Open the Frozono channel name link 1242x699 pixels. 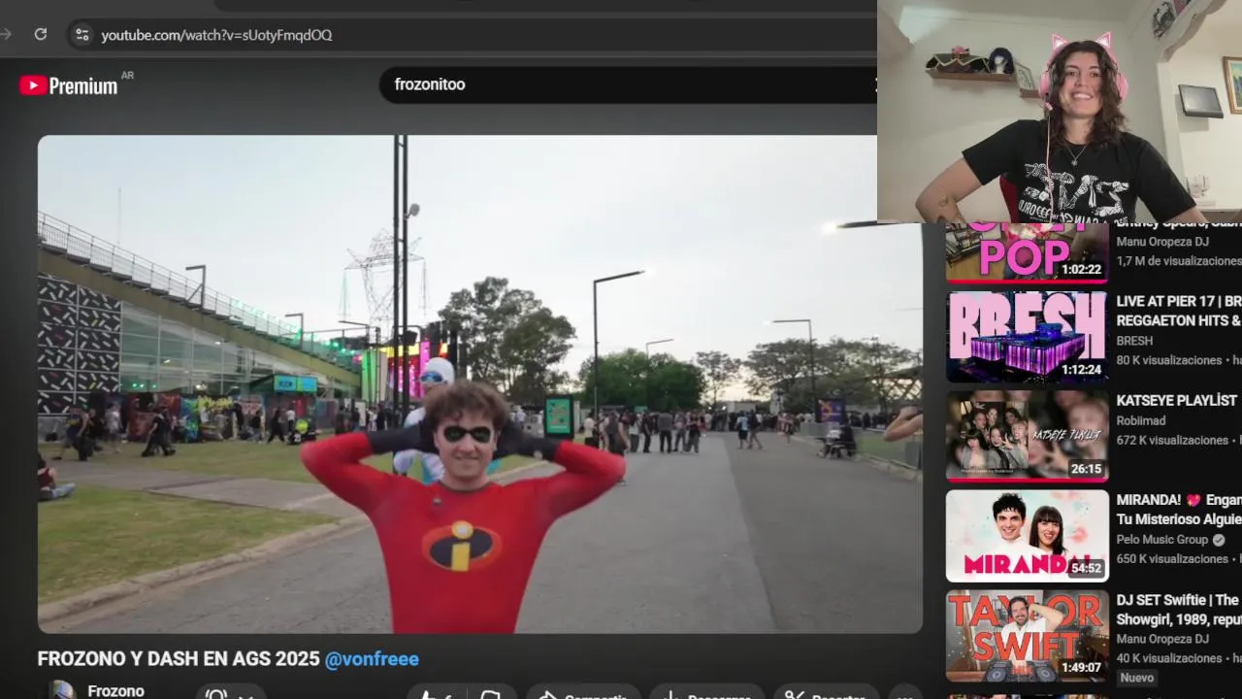click(115, 690)
